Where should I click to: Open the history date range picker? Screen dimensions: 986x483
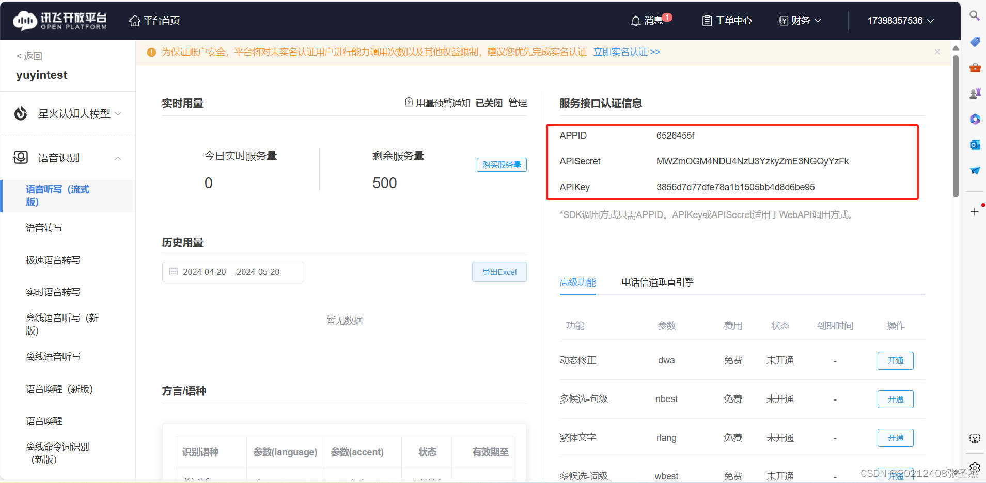233,272
